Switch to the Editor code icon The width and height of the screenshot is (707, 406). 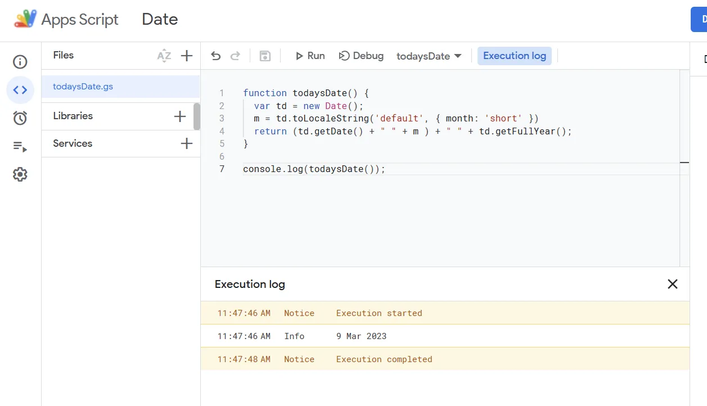pyautogui.click(x=20, y=90)
